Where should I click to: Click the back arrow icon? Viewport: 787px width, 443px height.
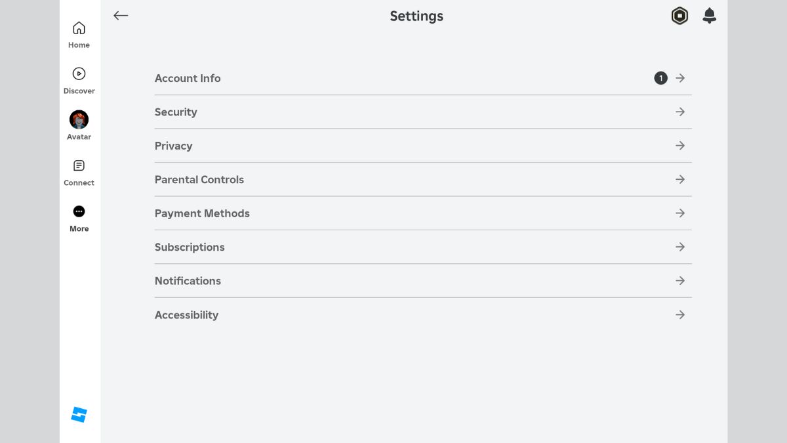point(121,16)
